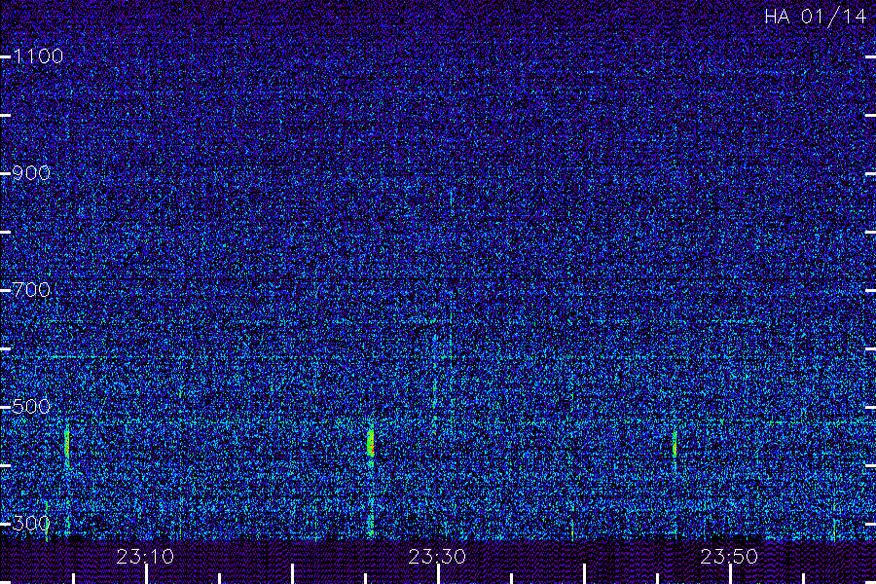
Task: Click the 900 frequency axis label
Action: pyautogui.click(x=31, y=172)
